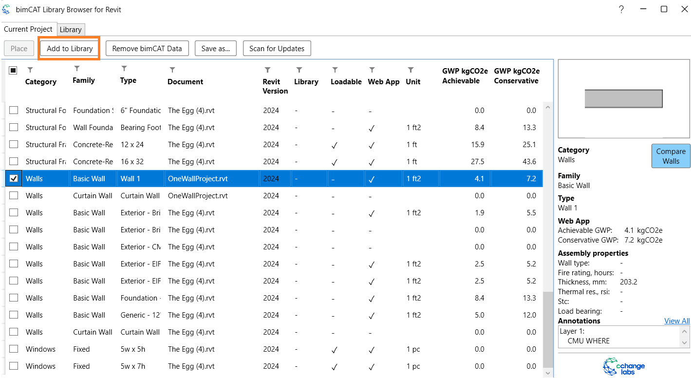
Task: Click the help question mark icon
Action: [621, 10]
